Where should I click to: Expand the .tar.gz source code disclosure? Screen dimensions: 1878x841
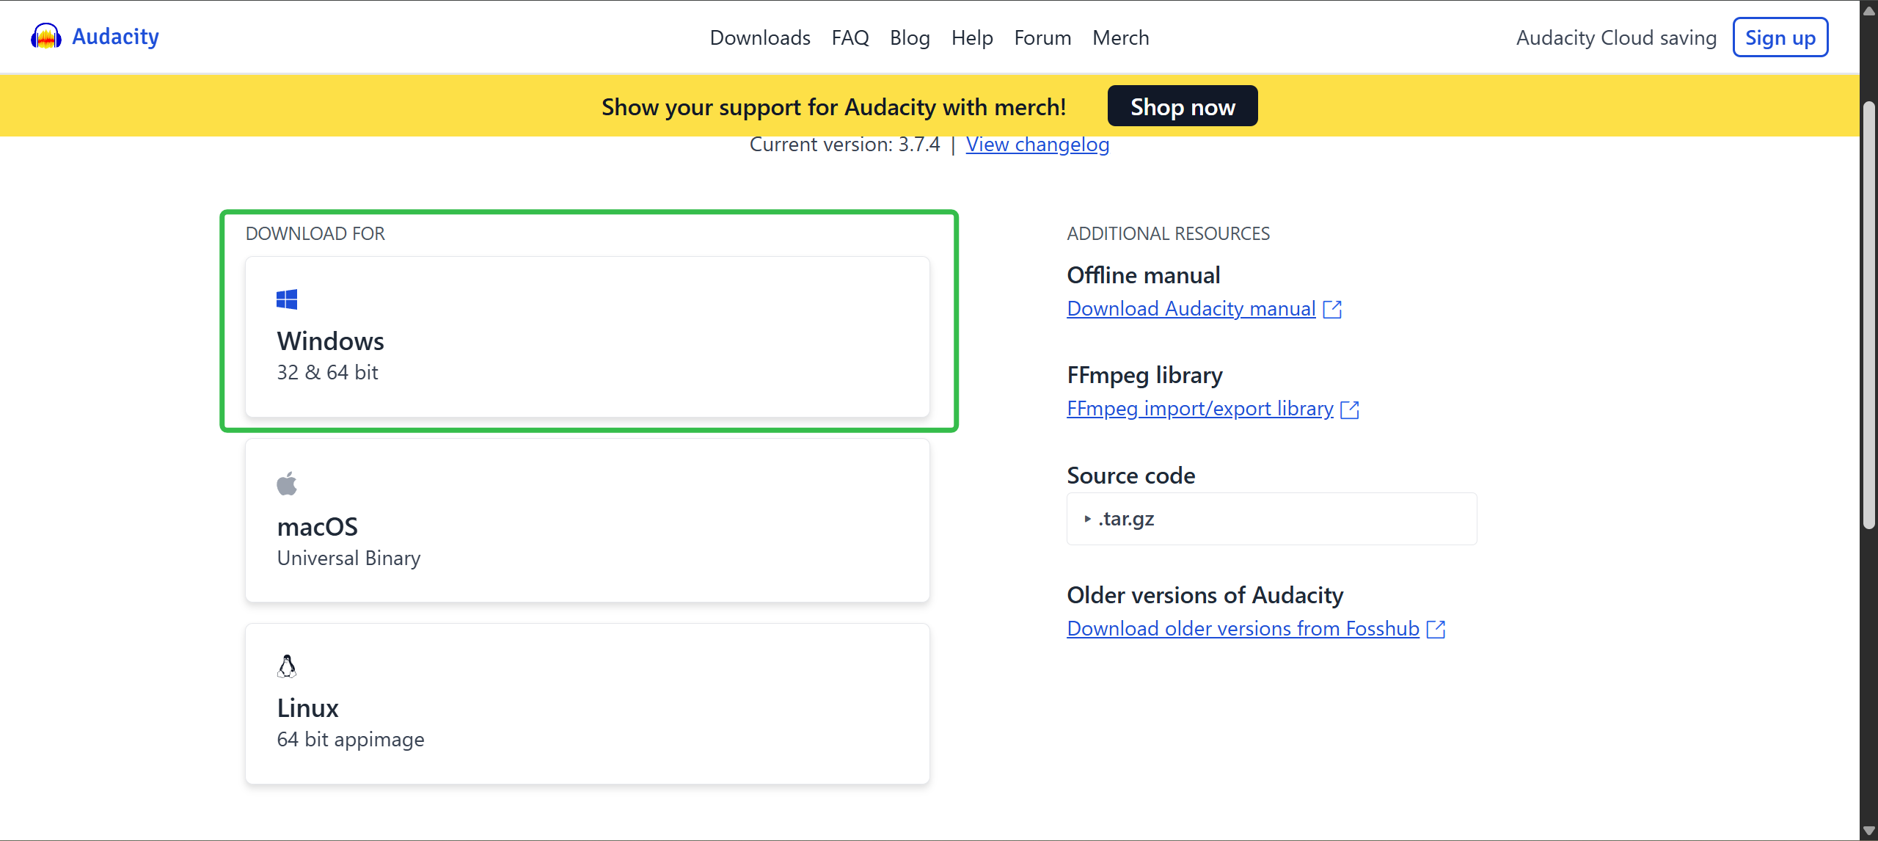coord(1271,519)
